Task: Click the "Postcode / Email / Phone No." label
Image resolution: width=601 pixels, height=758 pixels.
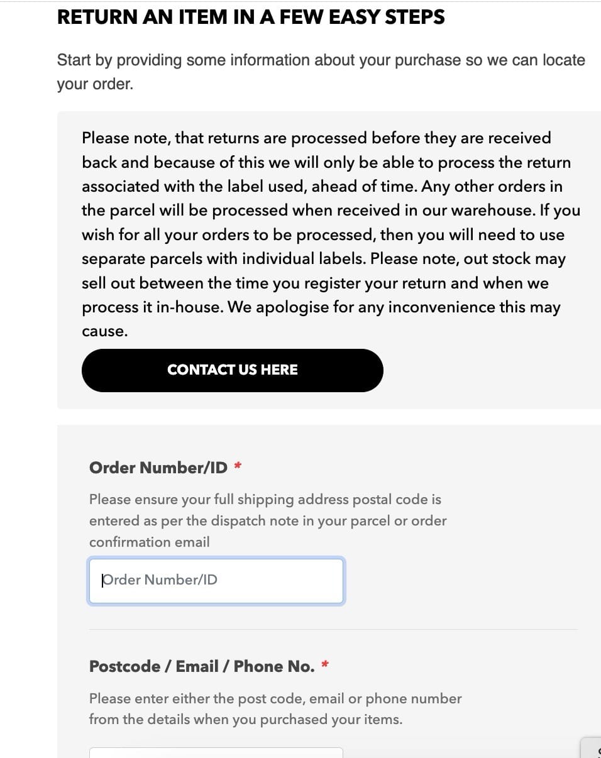Action: [x=202, y=666]
